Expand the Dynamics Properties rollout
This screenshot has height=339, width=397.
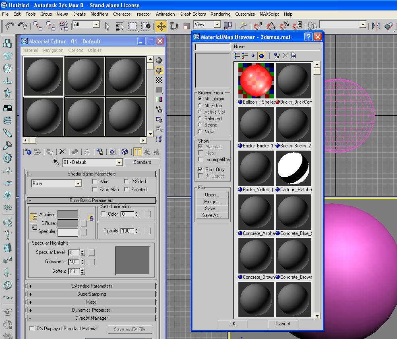point(91,310)
